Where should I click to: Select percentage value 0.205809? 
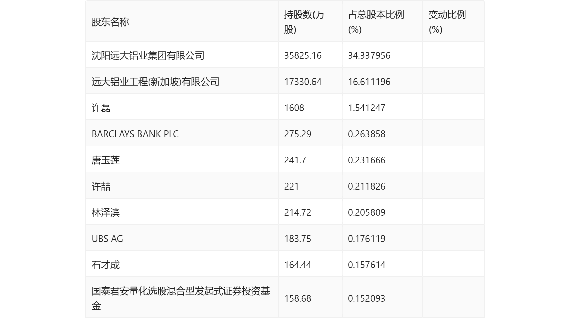[x=366, y=212]
